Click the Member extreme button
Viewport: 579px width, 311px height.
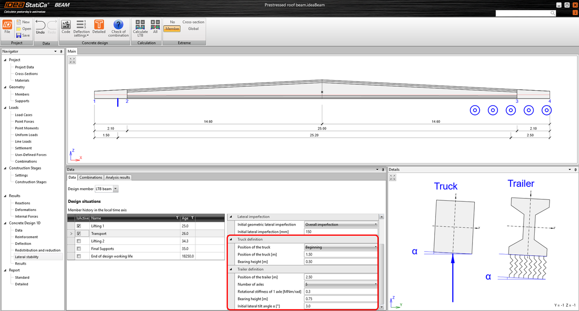[172, 28]
